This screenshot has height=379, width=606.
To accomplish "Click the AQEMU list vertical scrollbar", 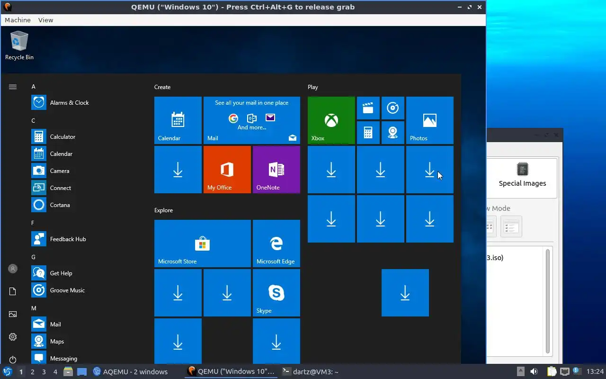I will (x=548, y=301).
